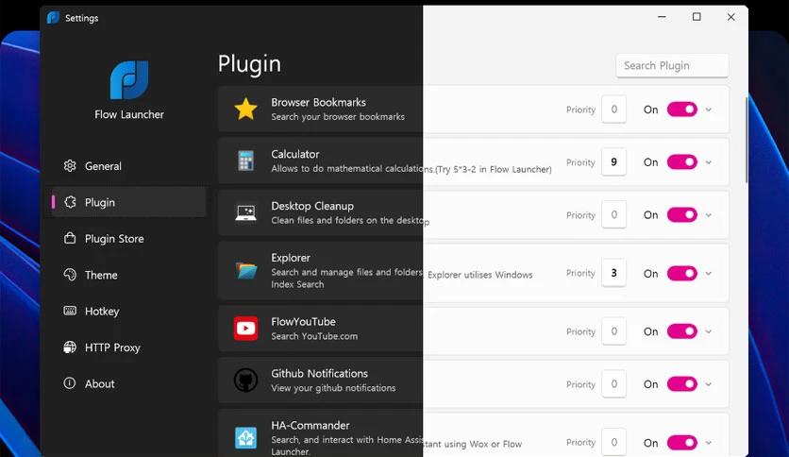This screenshot has width=789, height=457.
Task: Click the "Explorer" plugin title
Action: coord(291,258)
